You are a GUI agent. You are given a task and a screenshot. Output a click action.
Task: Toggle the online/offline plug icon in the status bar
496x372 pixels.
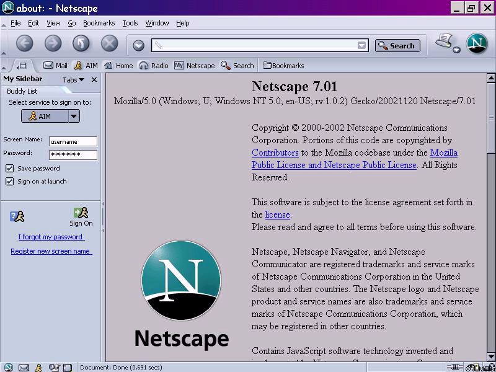(x=455, y=368)
